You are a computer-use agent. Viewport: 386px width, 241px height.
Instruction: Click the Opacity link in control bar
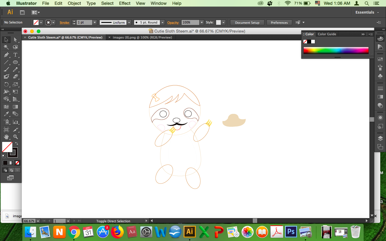pos(173,23)
